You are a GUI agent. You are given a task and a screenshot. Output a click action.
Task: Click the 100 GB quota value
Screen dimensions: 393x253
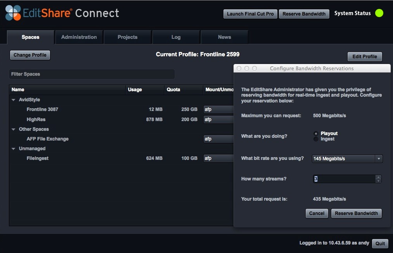189,158
